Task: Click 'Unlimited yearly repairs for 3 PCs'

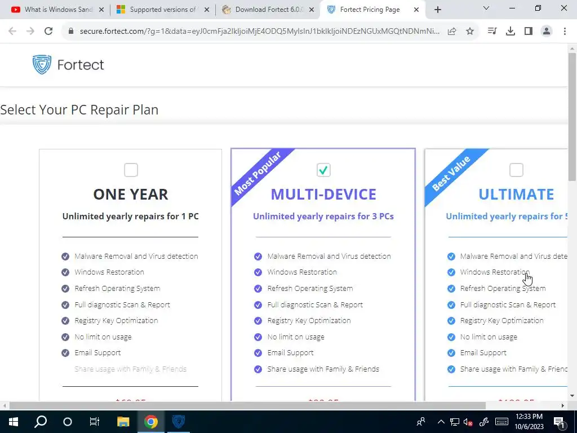Action: coord(323,216)
